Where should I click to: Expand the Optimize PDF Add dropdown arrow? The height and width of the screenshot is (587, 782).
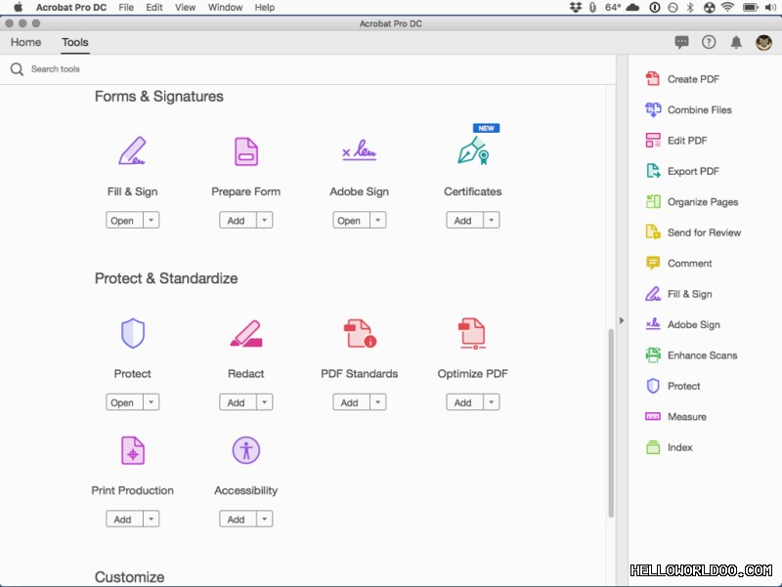492,401
